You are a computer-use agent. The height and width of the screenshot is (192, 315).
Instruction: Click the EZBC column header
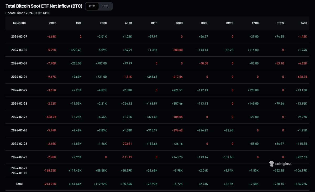tap(255, 23)
